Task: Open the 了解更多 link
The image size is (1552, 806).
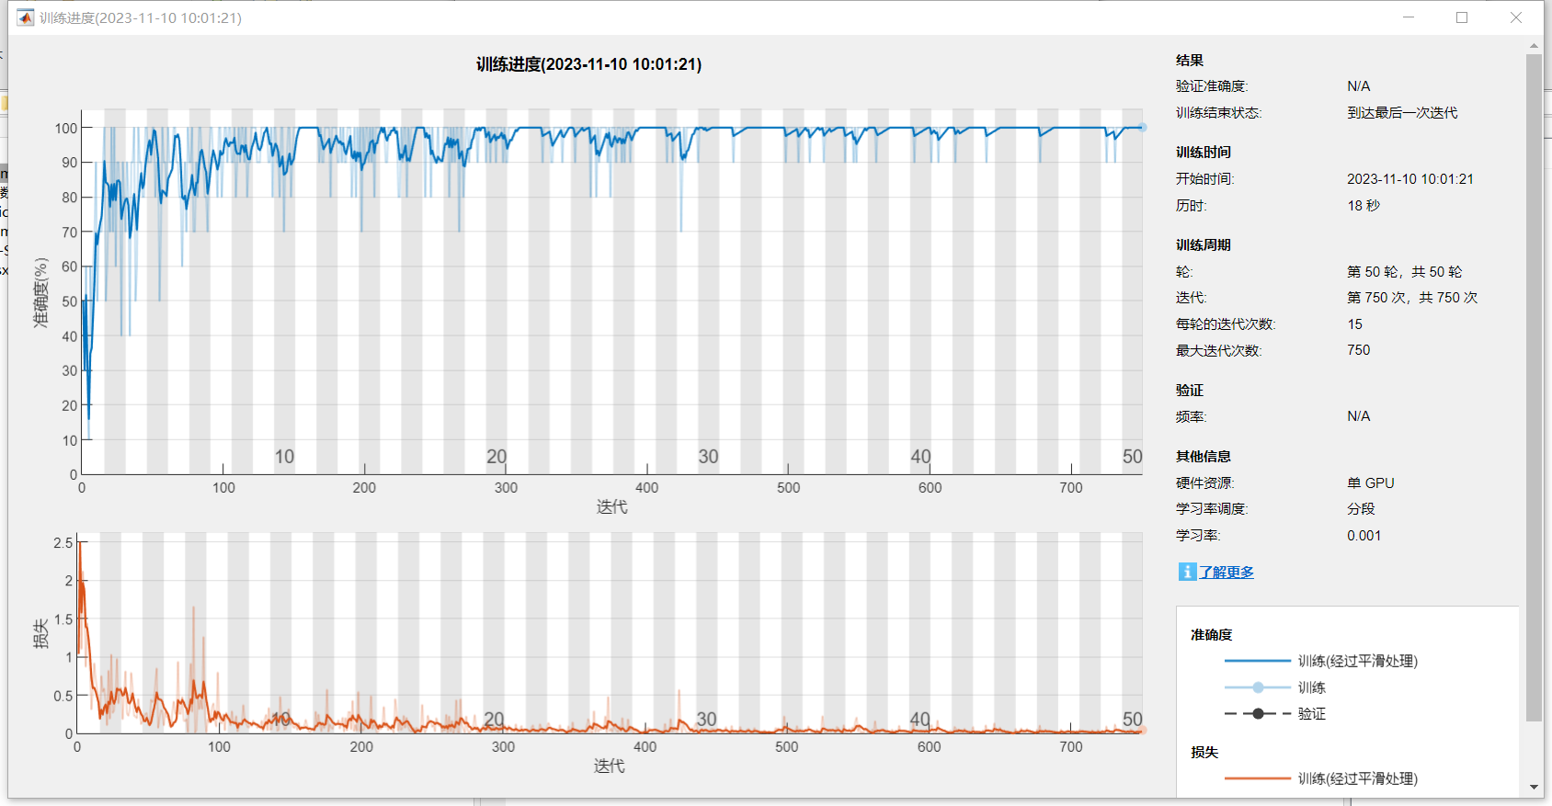Action: pos(1227,572)
